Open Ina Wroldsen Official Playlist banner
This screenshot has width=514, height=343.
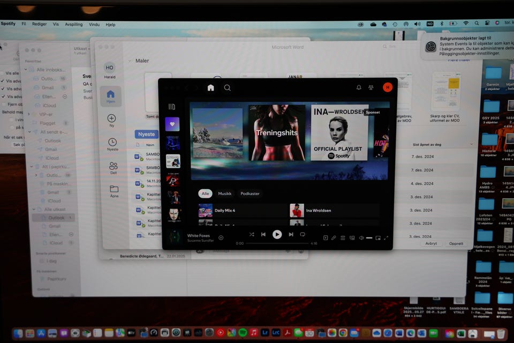(339, 132)
